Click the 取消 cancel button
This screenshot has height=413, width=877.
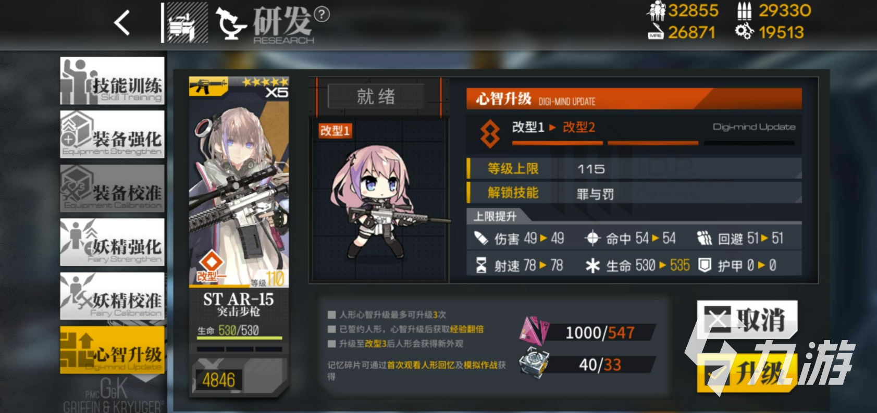pos(747,319)
